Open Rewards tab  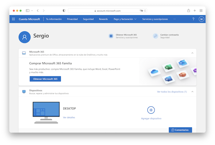click(103, 19)
